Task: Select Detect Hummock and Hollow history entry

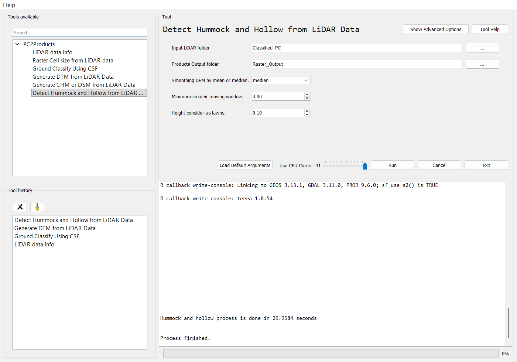Action: (x=73, y=220)
